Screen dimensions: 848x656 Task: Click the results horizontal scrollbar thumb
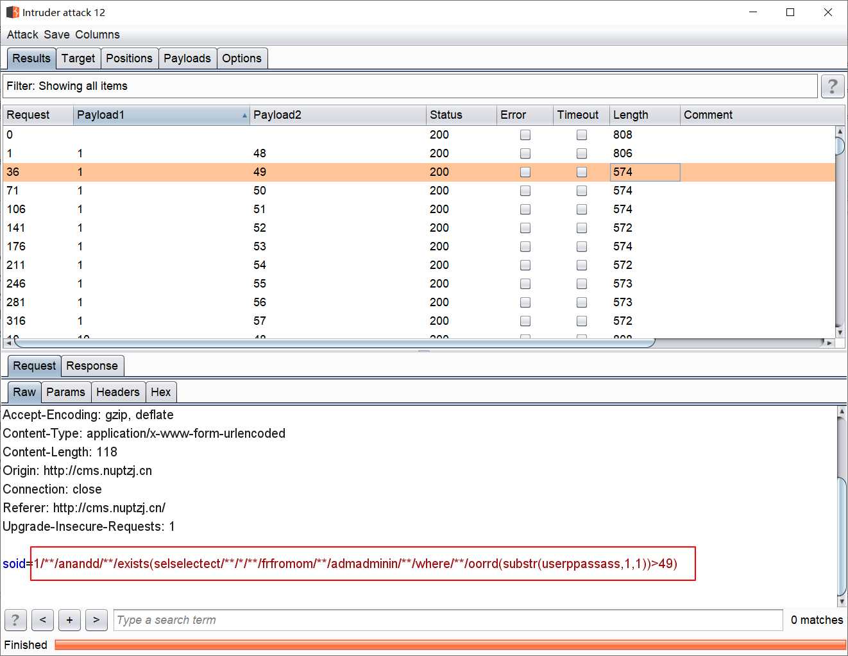tap(334, 343)
